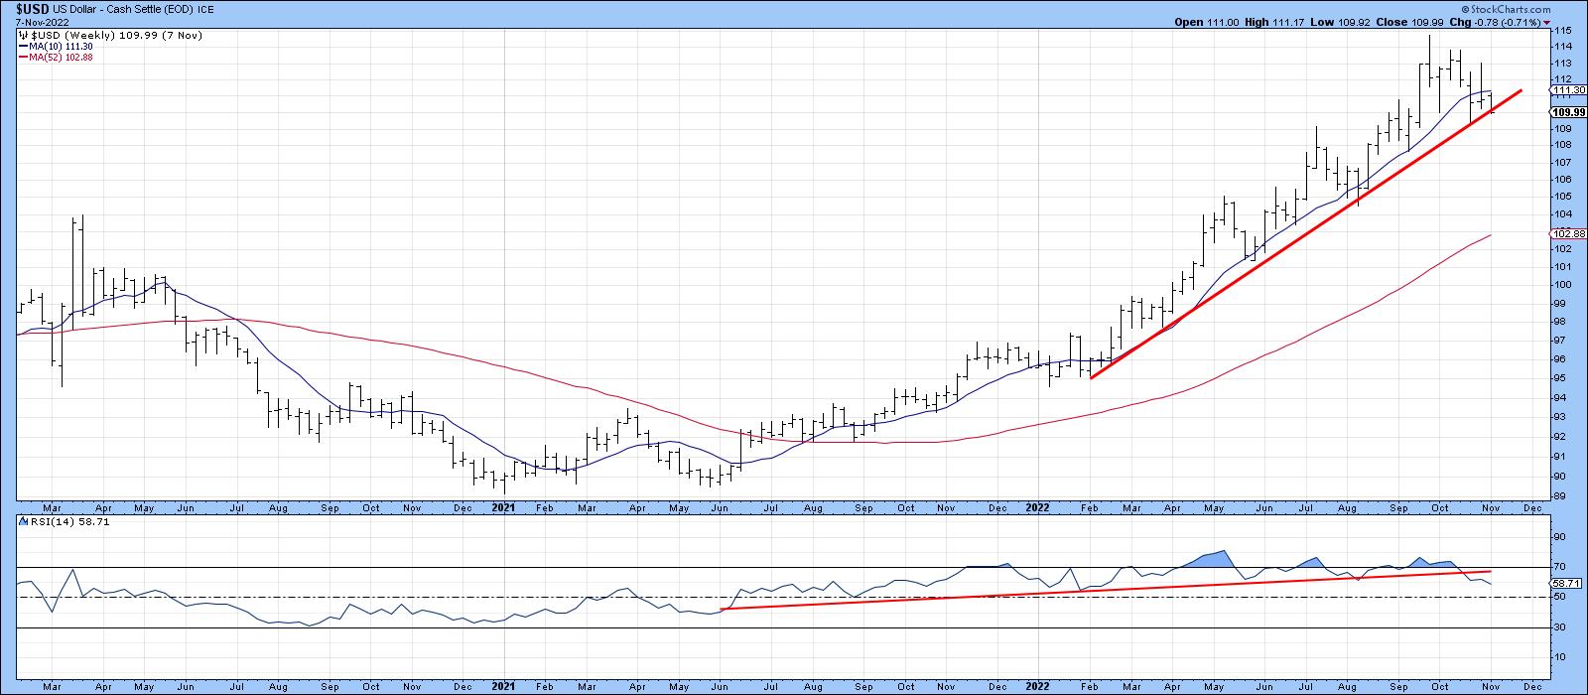This screenshot has height=695, width=1588.
Task: Click the MA(52) 102.88 legend text
Action: [59, 58]
